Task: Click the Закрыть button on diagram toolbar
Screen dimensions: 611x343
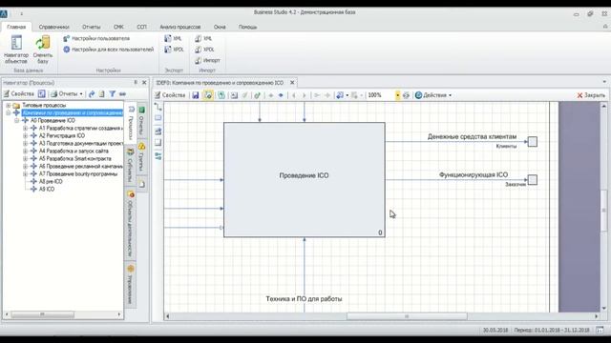Action: (591, 95)
